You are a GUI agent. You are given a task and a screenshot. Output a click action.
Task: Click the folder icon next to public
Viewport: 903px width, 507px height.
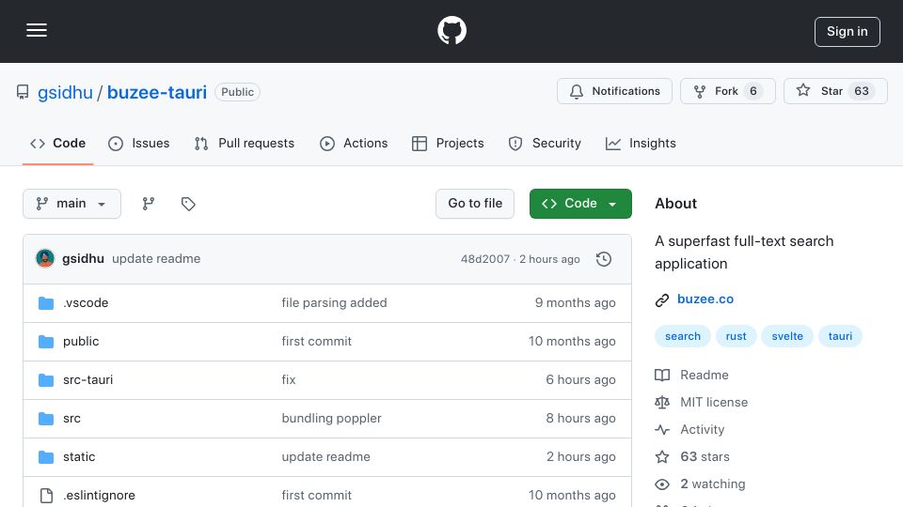click(x=46, y=342)
